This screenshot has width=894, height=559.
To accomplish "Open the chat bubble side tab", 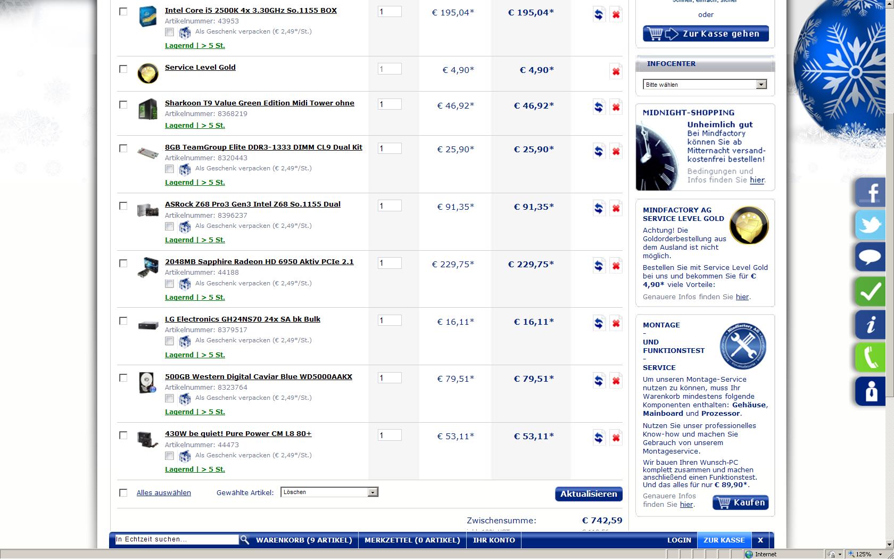I will (870, 258).
